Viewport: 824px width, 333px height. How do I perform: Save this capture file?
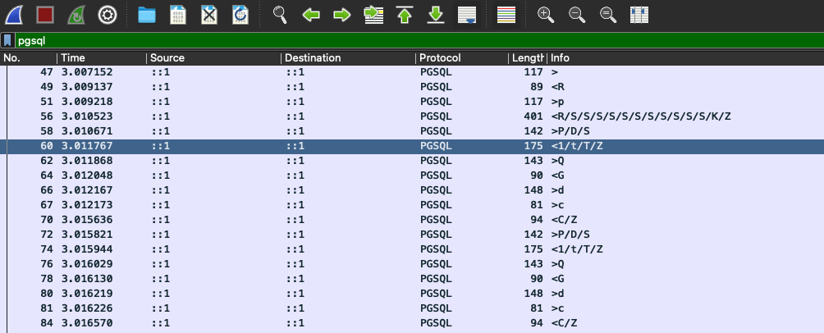[x=178, y=14]
